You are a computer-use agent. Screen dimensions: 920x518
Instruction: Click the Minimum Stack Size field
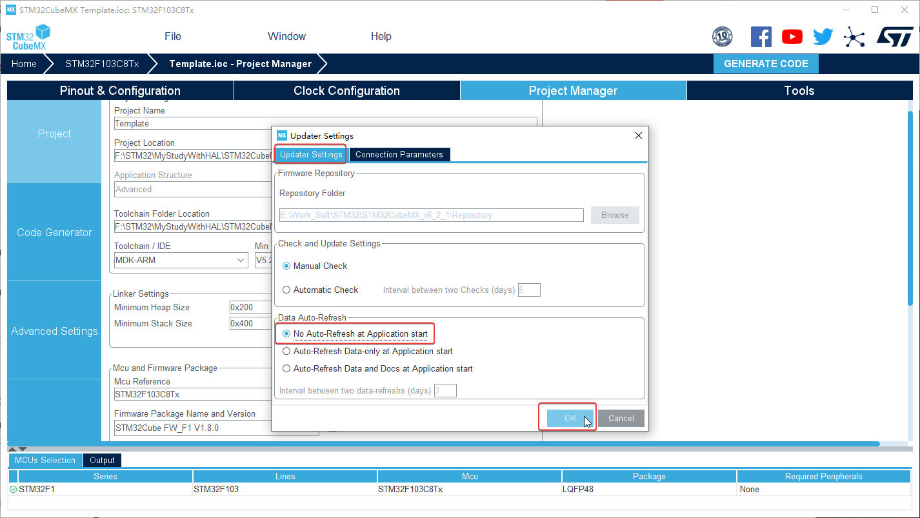(x=250, y=324)
